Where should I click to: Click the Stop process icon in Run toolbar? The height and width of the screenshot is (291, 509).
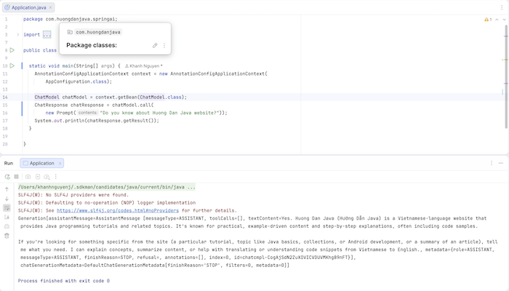(x=15, y=177)
